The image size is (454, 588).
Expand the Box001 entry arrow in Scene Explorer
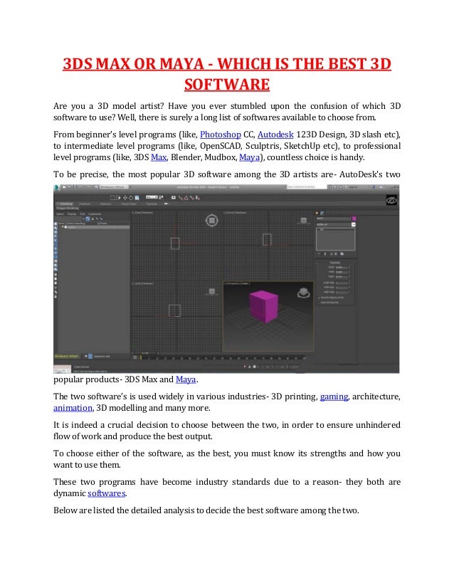63,226
